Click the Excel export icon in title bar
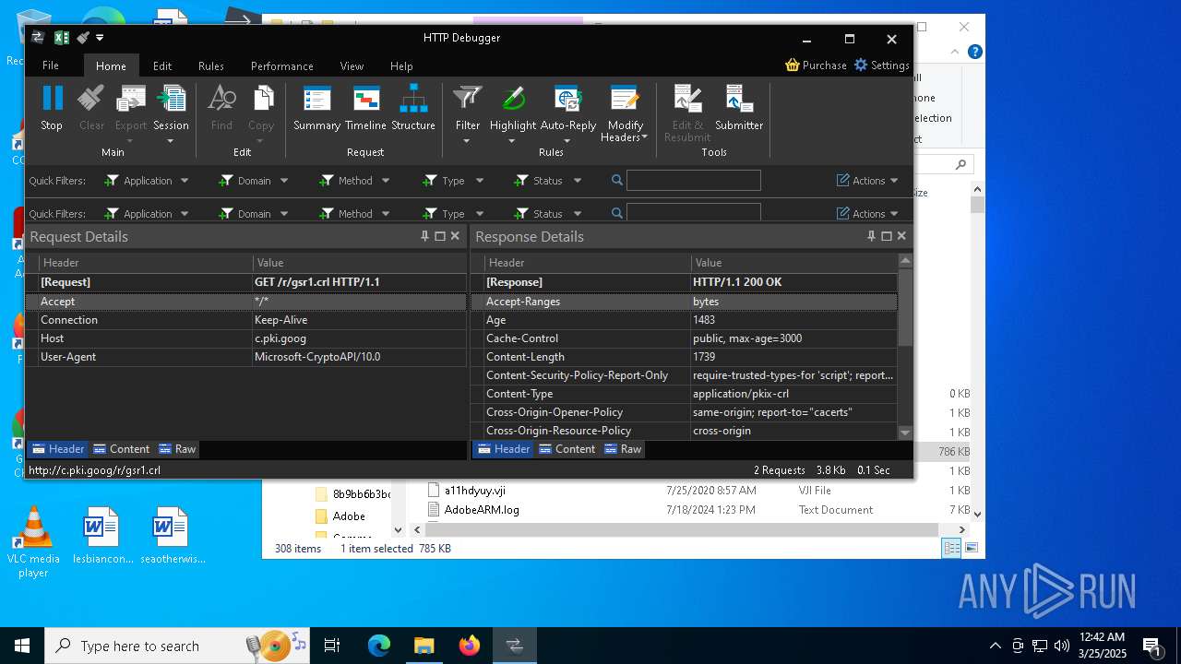The image size is (1181, 664). pyautogui.click(x=62, y=38)
